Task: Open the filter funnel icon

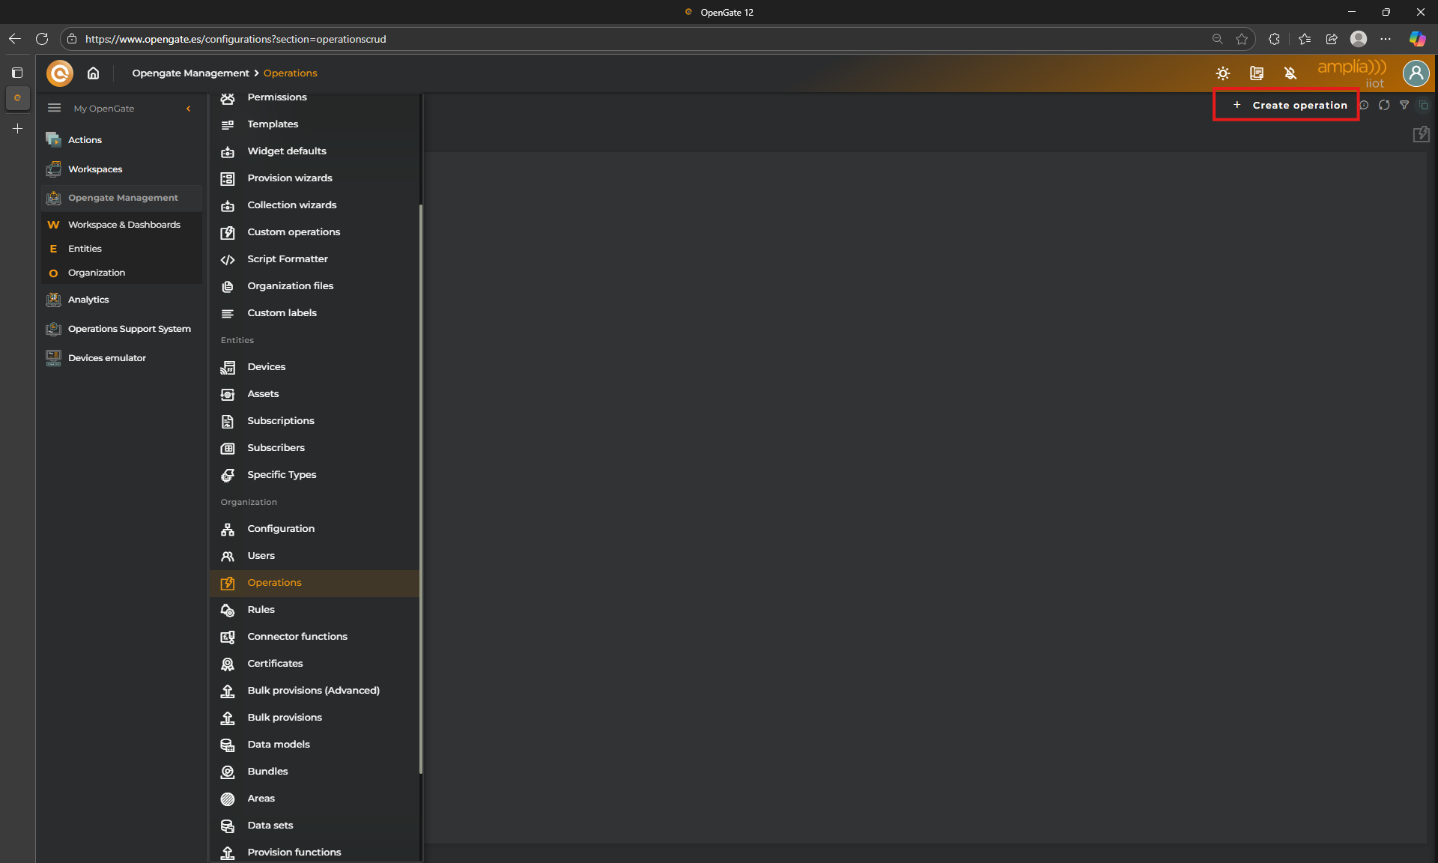Action: (x=1404, y=106)
